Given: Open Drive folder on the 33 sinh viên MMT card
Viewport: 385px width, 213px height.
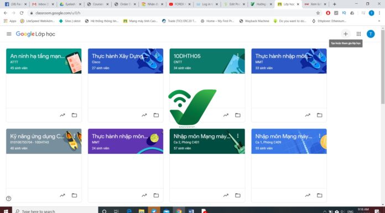Looking at the screenshot, I should (x=319, y=115).
